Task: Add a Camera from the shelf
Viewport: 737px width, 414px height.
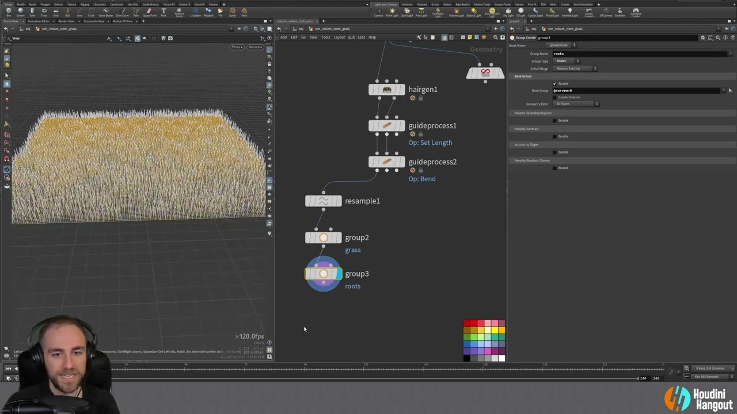Action: [x=378, y=12]
